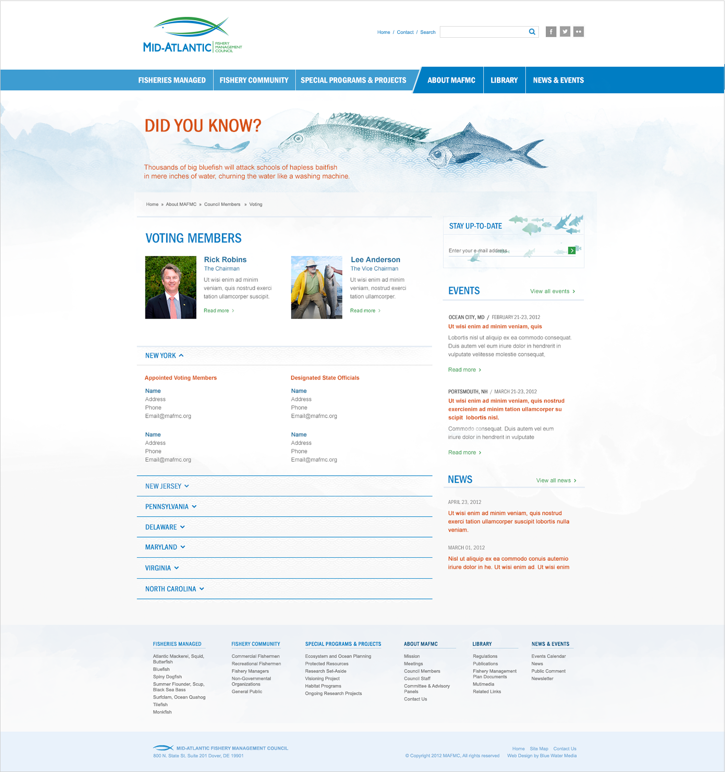Collapse the New York section
Viewport: 725px width, 772px height.
[x=284, y=355]
